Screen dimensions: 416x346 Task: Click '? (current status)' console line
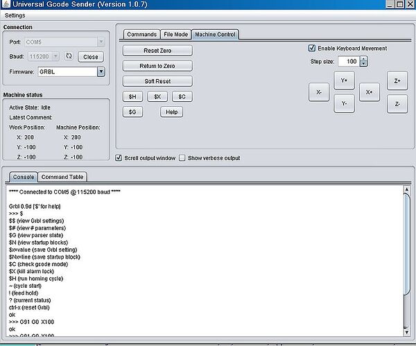(x=30, y=300)
